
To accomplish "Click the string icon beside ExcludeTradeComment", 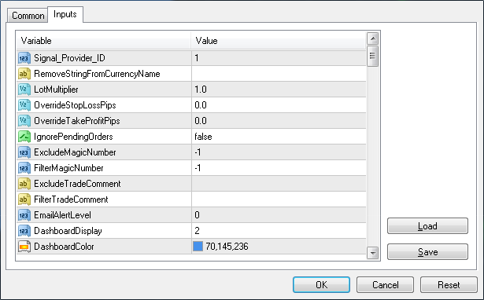I will coord(24,184).
